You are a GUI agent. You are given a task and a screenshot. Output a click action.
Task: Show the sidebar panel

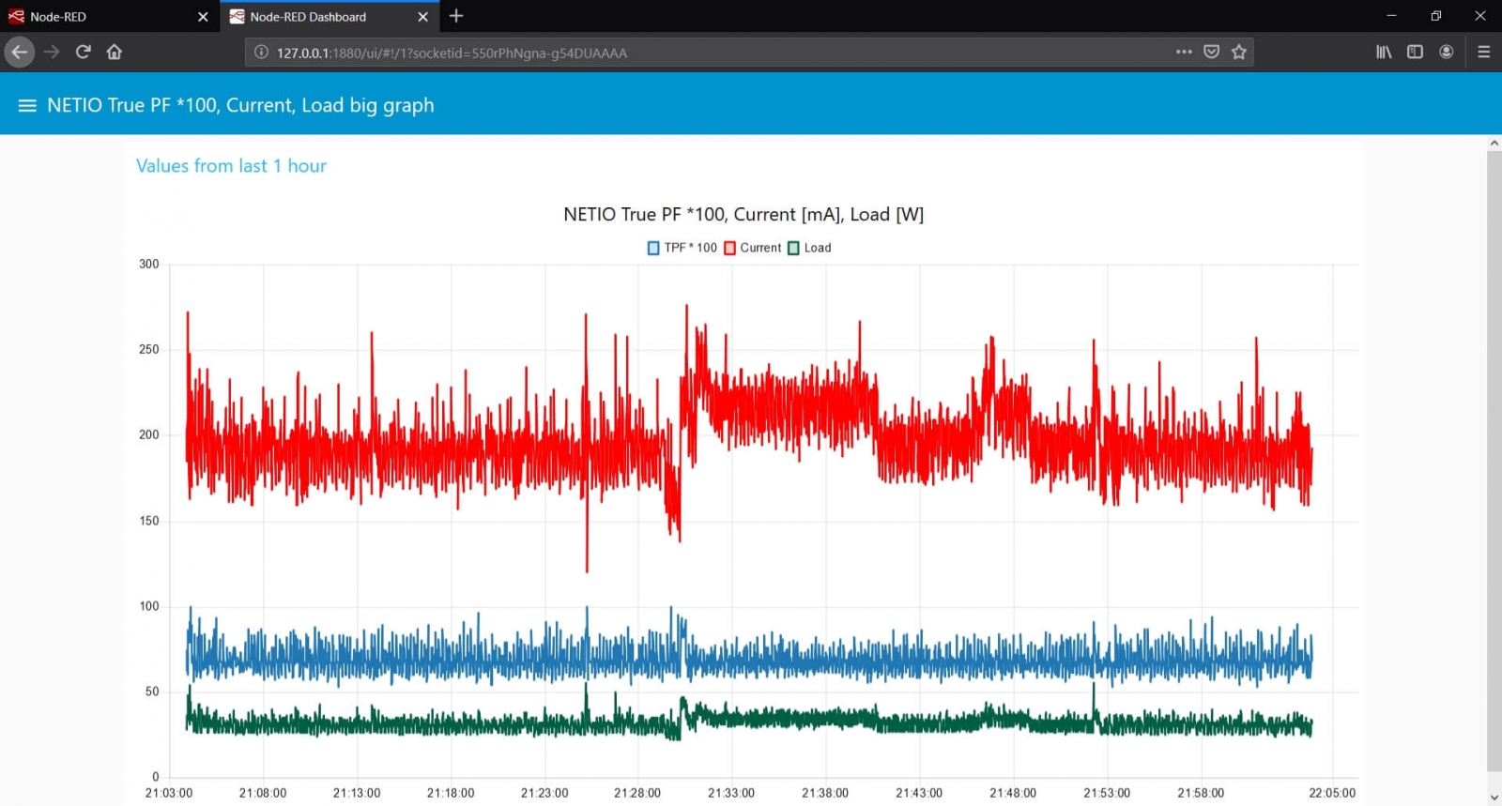tap(1415, 52)
